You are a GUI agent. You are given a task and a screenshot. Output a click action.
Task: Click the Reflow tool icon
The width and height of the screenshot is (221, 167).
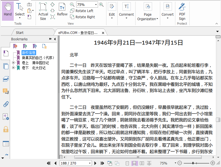(x=62, y=10)
